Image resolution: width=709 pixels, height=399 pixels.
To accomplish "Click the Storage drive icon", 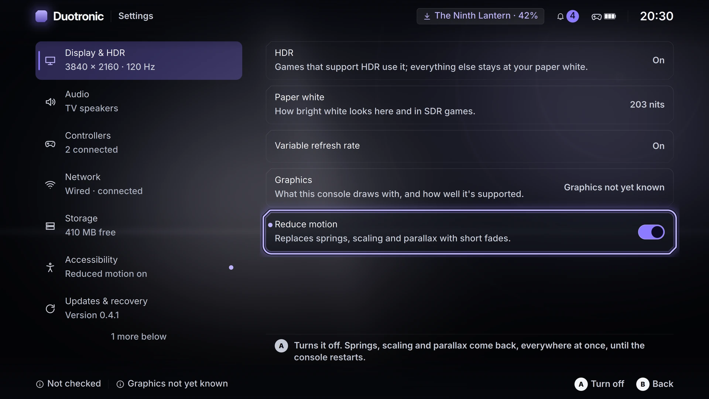I will (50, 226).
